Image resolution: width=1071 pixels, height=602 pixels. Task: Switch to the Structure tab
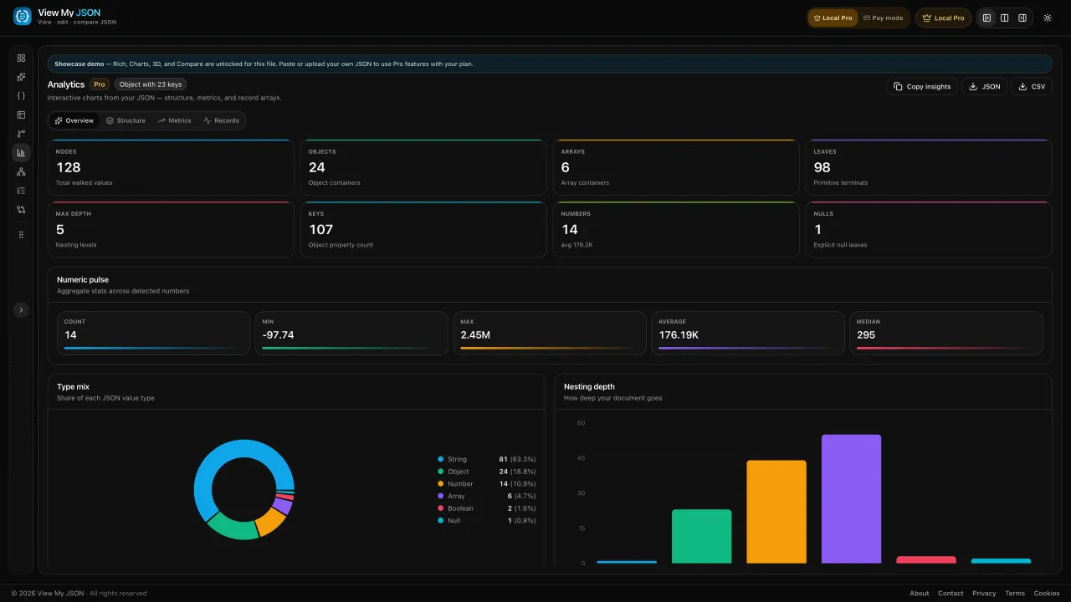click(126, 120)
